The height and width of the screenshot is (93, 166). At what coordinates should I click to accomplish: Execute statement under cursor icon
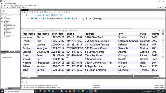point(30,12)
